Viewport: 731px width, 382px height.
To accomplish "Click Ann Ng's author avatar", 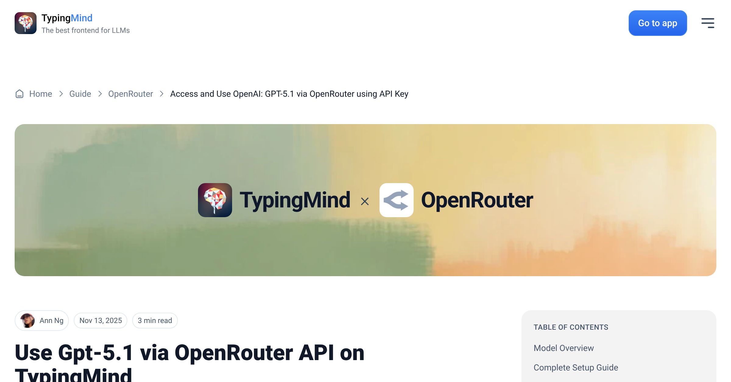I will pos(27,321).
